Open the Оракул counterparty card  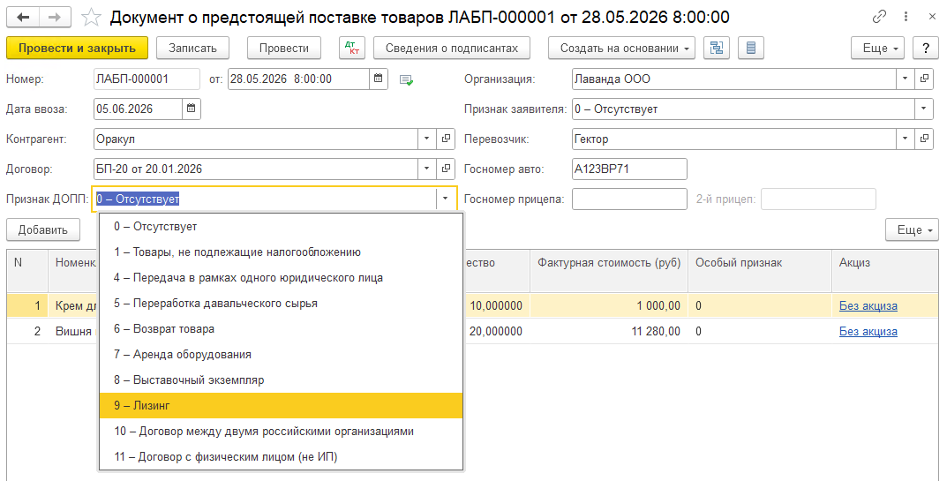446,139
